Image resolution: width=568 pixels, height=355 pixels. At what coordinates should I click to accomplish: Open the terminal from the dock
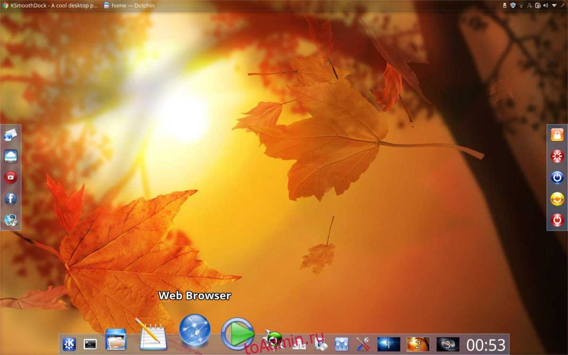pos(90,344)
